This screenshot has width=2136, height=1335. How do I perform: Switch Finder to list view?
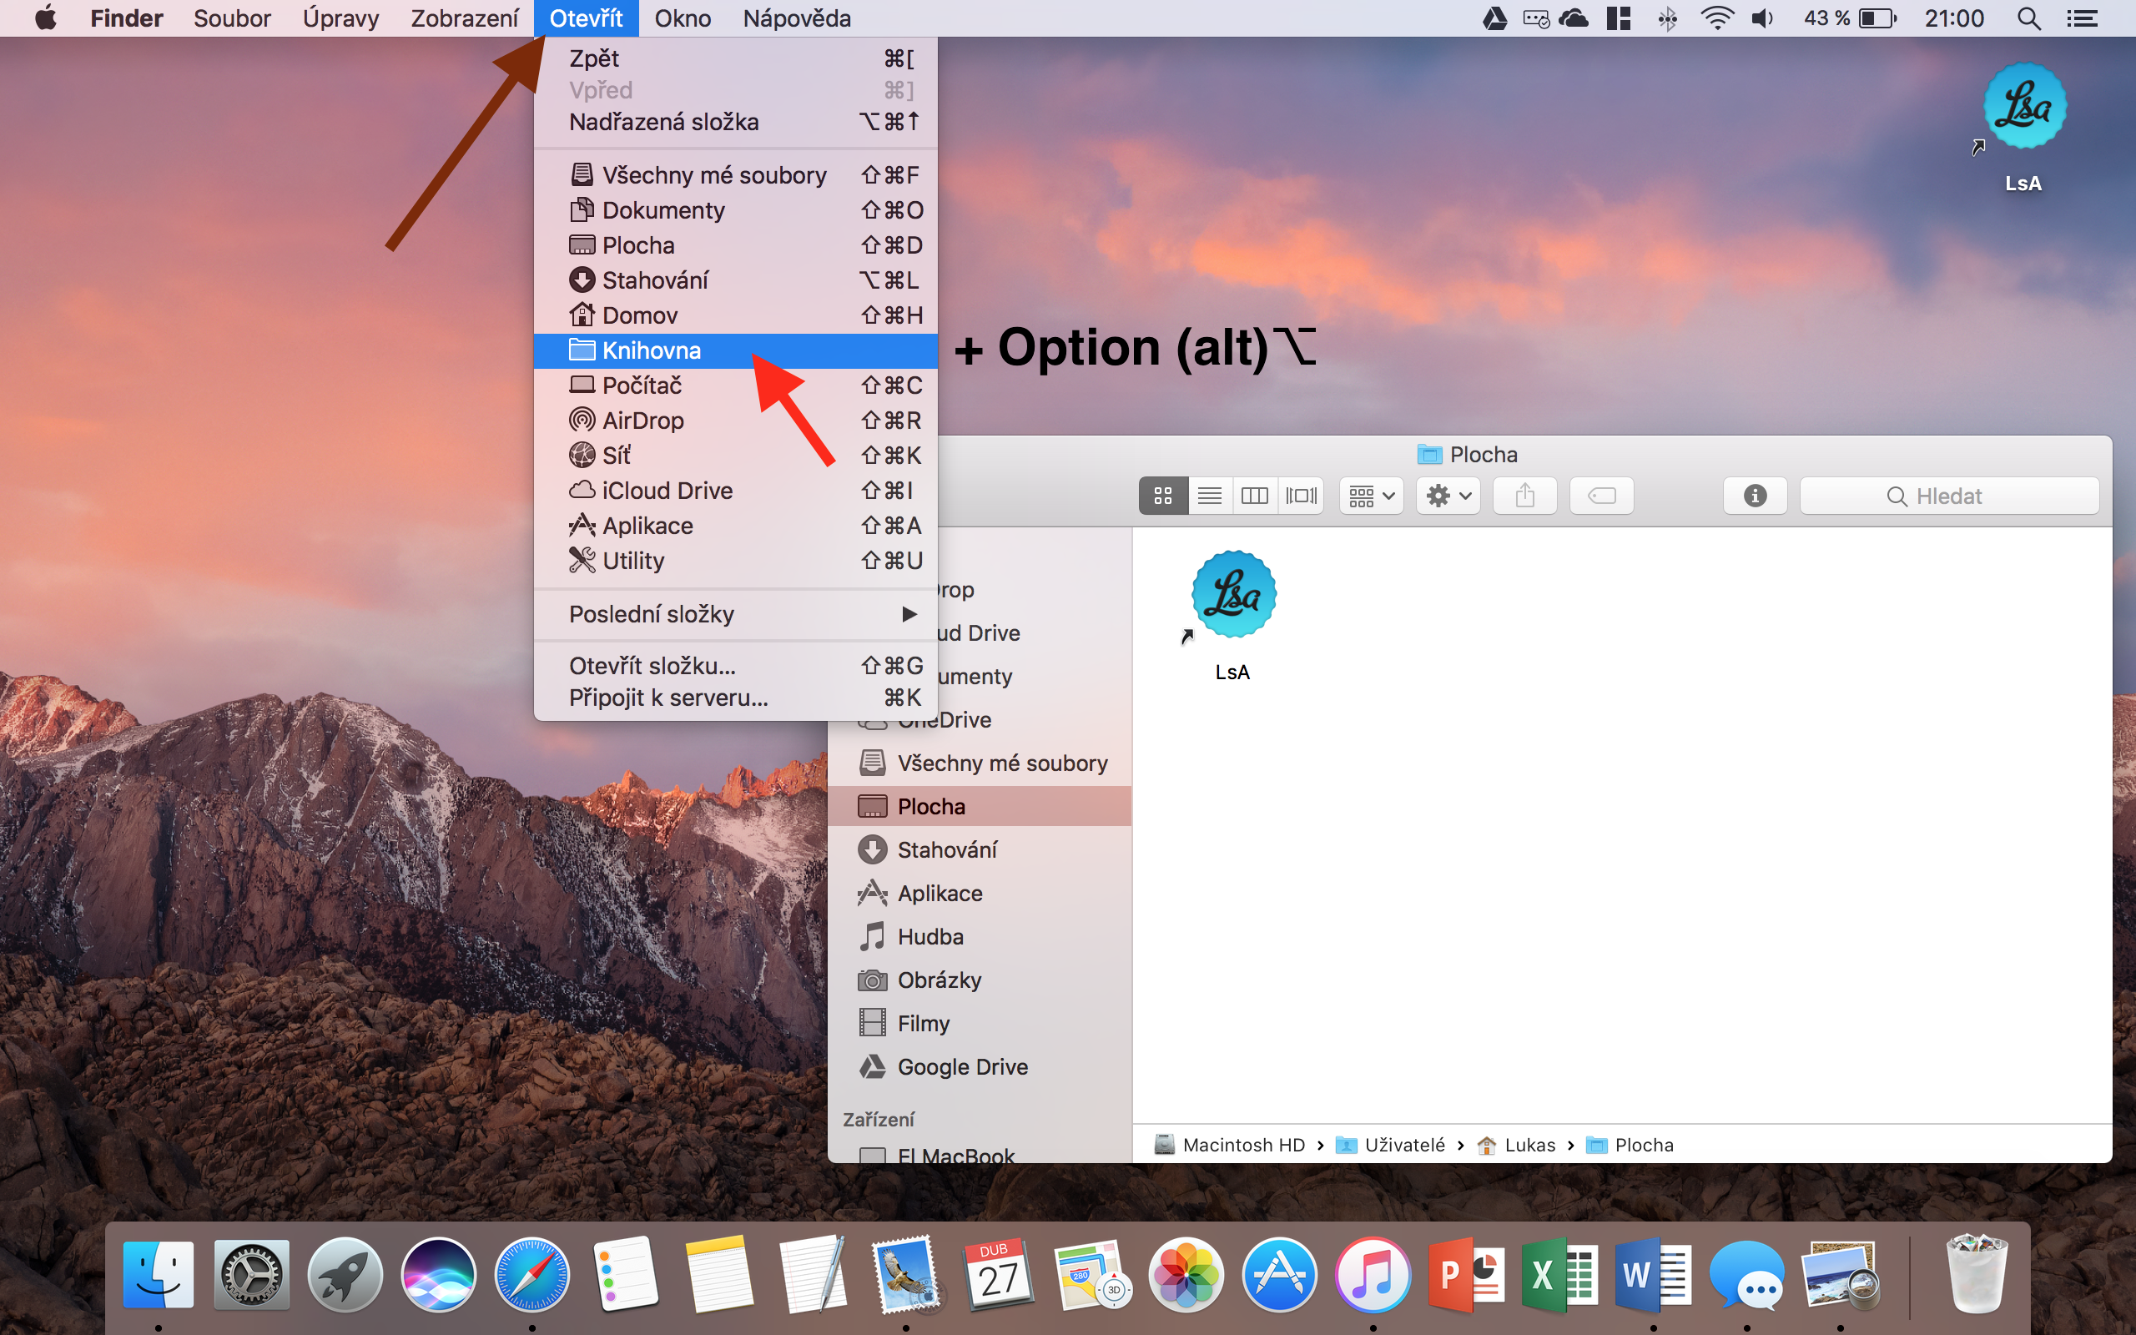point(1209,496)
